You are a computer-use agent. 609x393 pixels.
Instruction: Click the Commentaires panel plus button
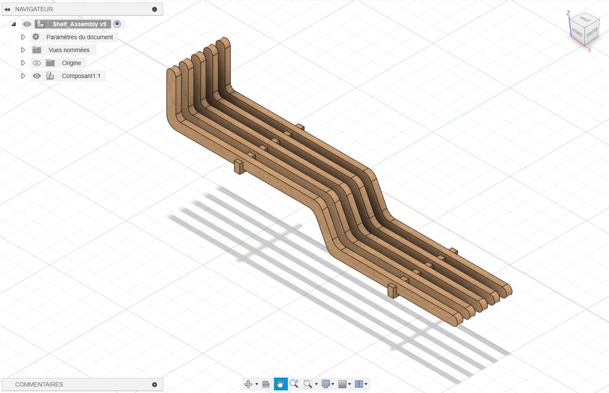pyautogui.click(x=154, y=384)
